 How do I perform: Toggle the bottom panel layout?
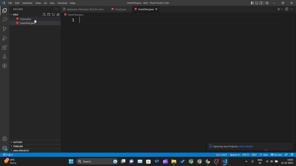click(257, 3)
